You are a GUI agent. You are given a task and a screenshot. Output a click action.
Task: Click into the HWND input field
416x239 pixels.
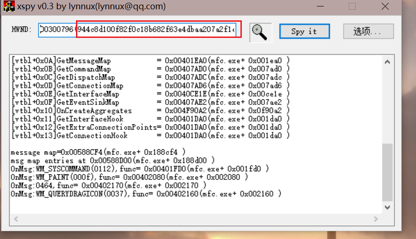pos(137,30)
